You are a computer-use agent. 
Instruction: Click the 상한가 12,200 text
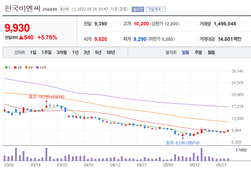(165, 24)
